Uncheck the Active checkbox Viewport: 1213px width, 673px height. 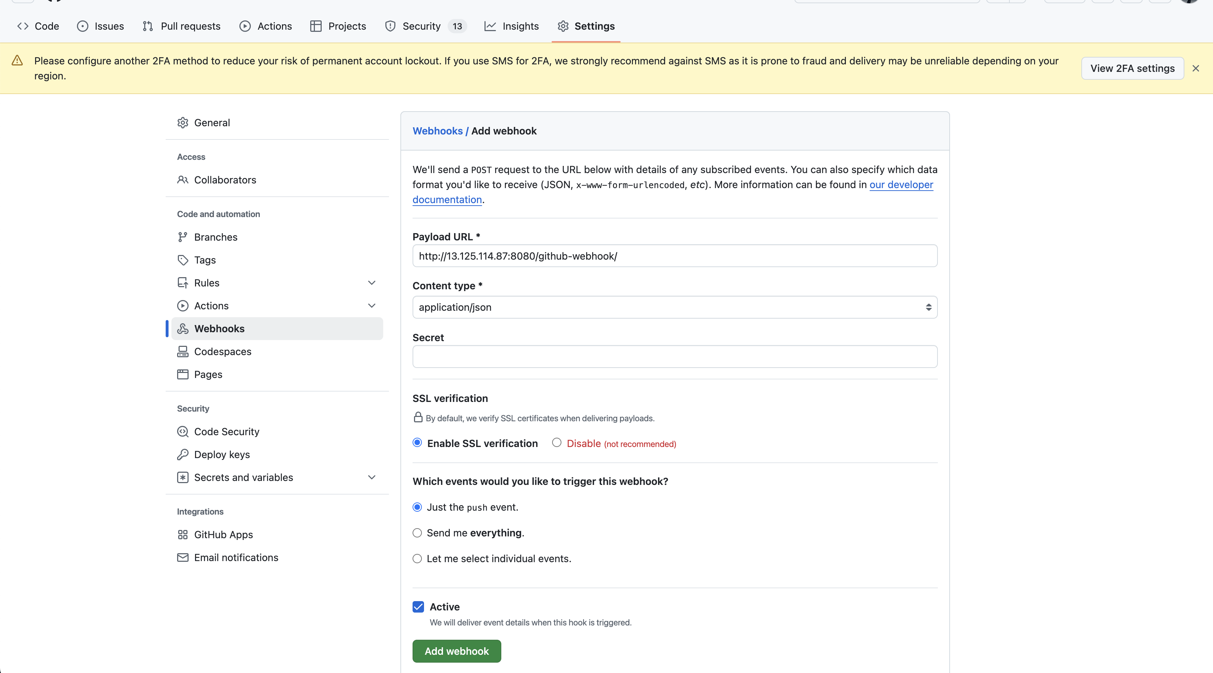[x=418, y=606]
